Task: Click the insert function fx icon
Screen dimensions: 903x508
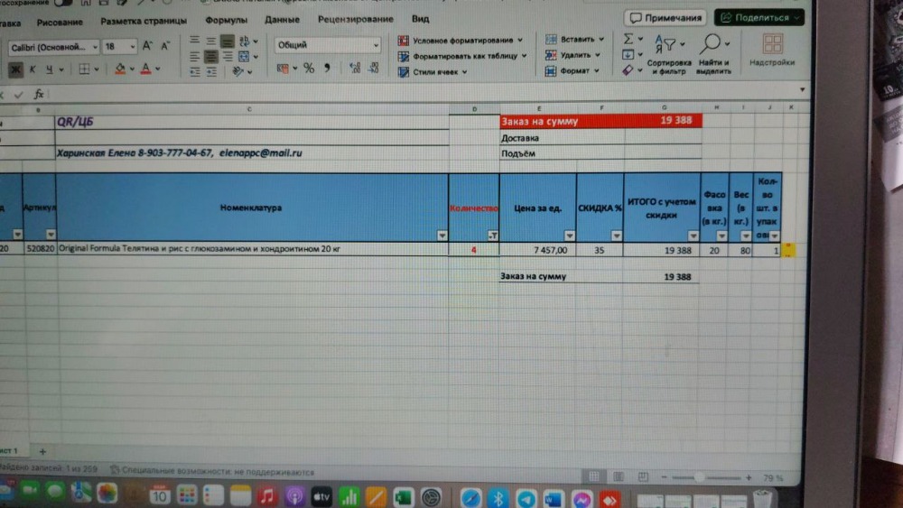Action: coord(39,94)
